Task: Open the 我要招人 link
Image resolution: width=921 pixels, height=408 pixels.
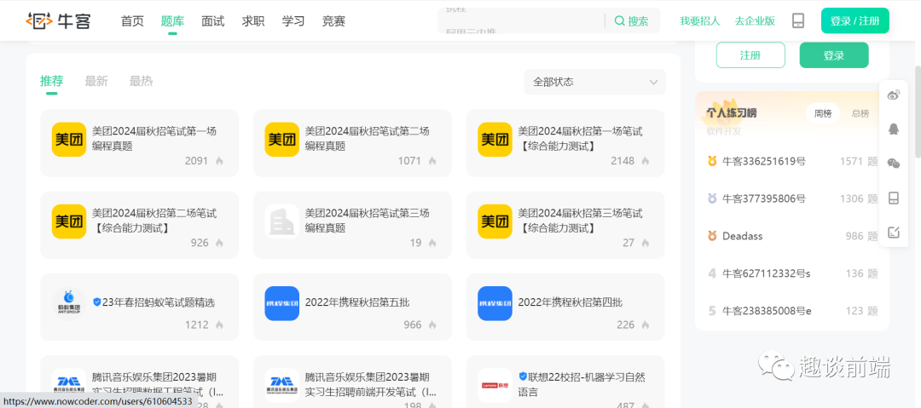Action: (700, 21)
